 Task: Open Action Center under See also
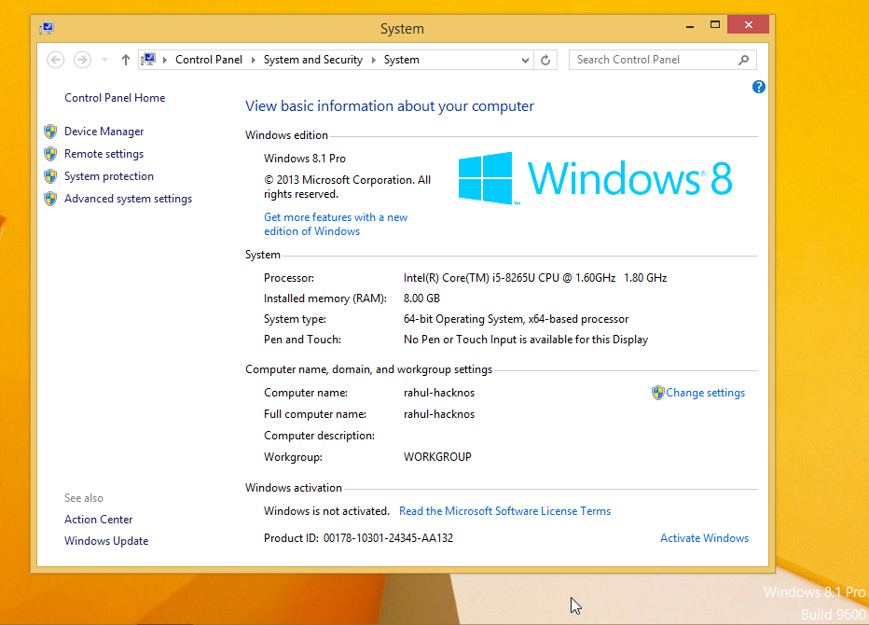(99, 519)
